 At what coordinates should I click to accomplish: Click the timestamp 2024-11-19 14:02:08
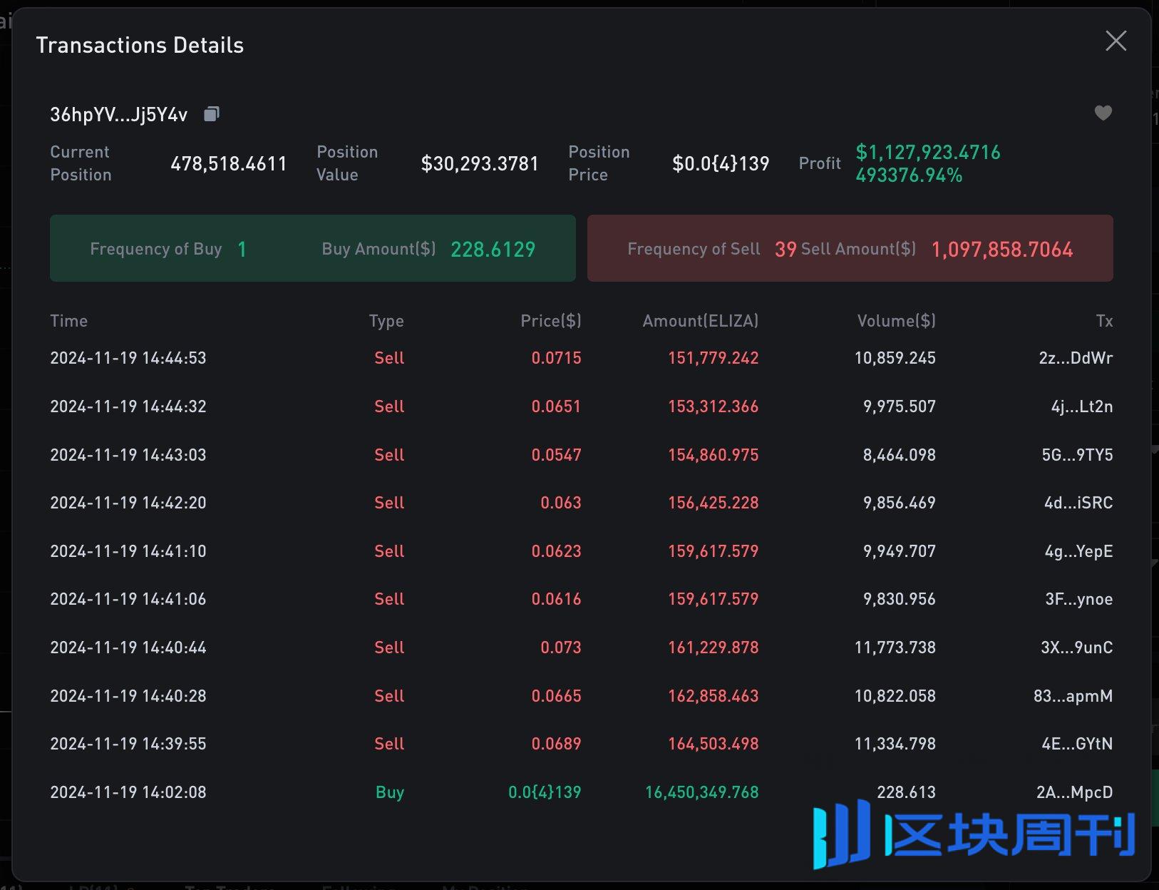coord(128,792)
